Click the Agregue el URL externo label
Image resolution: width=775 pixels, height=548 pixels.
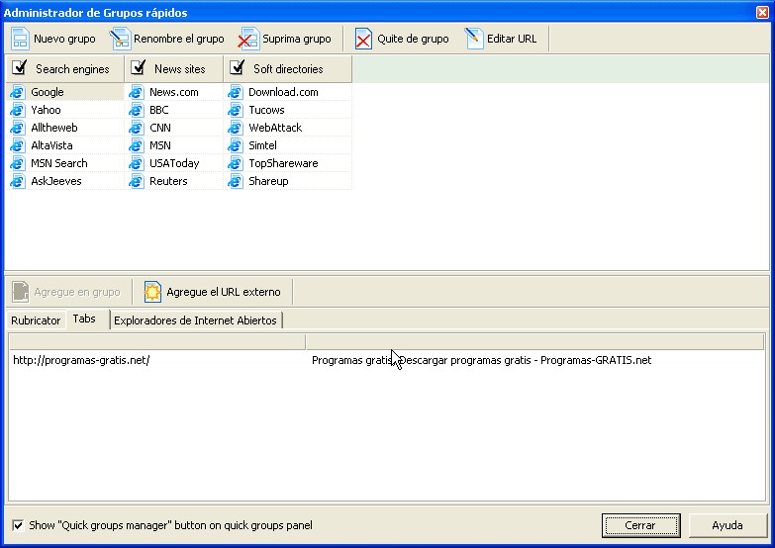[x=224, y=292]
